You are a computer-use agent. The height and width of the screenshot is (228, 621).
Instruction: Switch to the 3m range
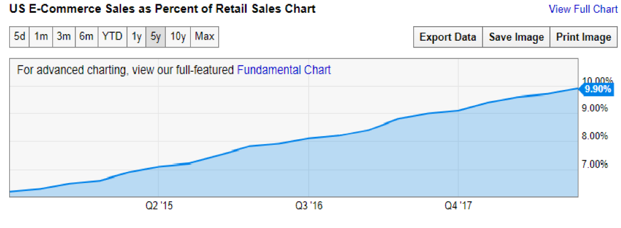63,37
